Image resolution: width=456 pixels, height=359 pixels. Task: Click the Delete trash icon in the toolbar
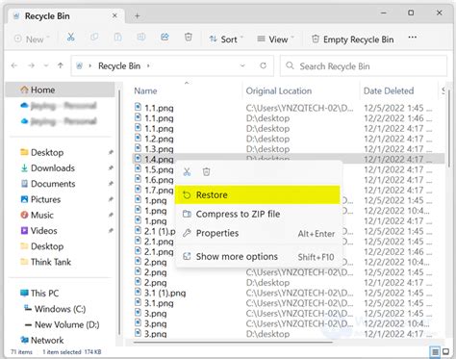pyautogui.click(x=189, y=38)
